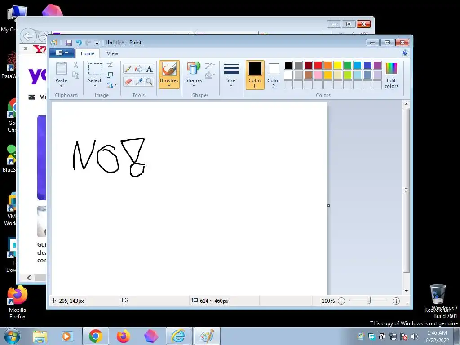Click the volume speaker tray icon
460x345 pixels.
pyautogui.click(x=415, y=336)
